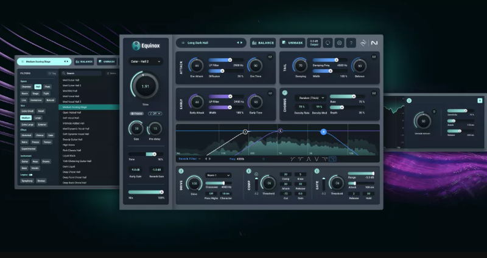Viewport: 487px width, 258px height.
Task: Open Chorus section settings sliders icon
Action: [374, 93]
